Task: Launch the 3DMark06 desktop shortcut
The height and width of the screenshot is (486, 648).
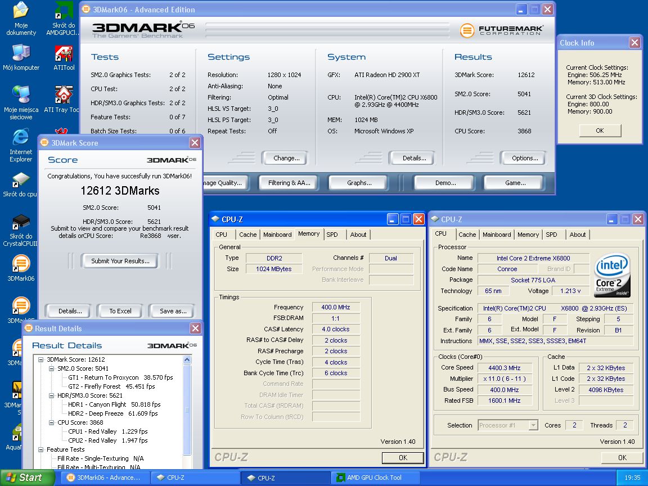Action: [21, 268]
